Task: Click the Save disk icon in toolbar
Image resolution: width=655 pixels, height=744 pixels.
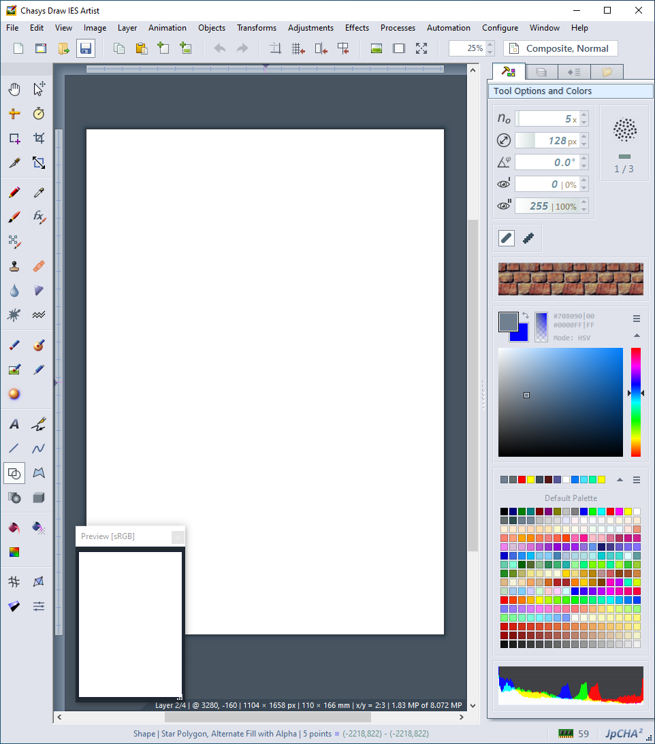Action: [85, 48]
